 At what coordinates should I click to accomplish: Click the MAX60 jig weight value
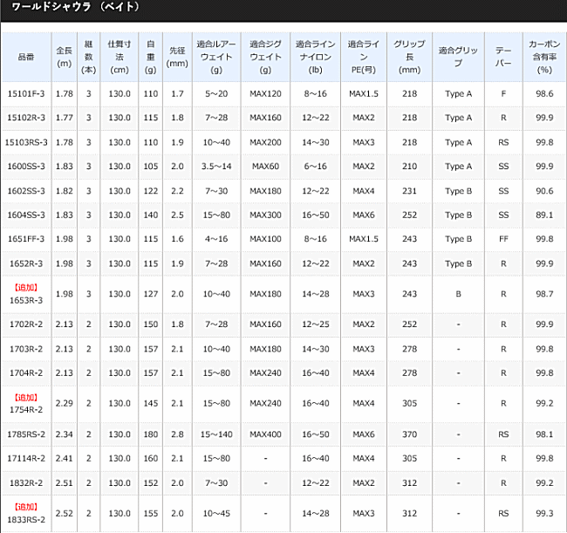point(265,166)
